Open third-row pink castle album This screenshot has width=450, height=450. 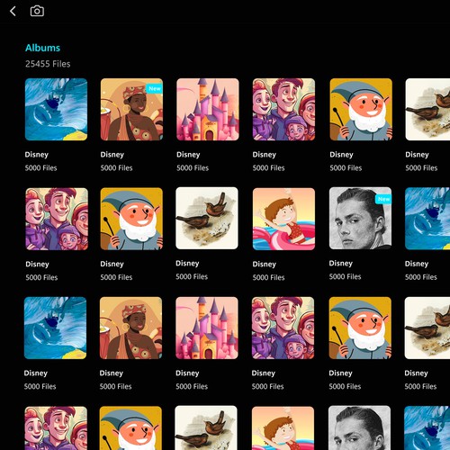click(207, 328)
